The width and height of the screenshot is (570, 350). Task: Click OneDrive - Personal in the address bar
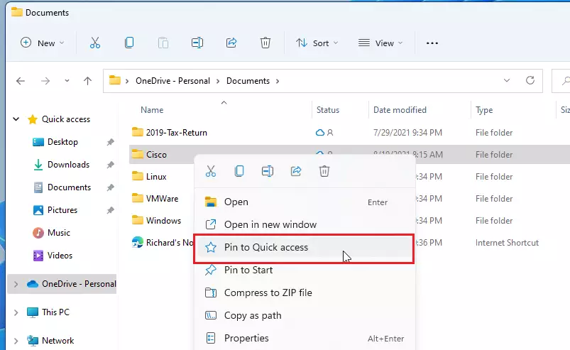point(172,81)
